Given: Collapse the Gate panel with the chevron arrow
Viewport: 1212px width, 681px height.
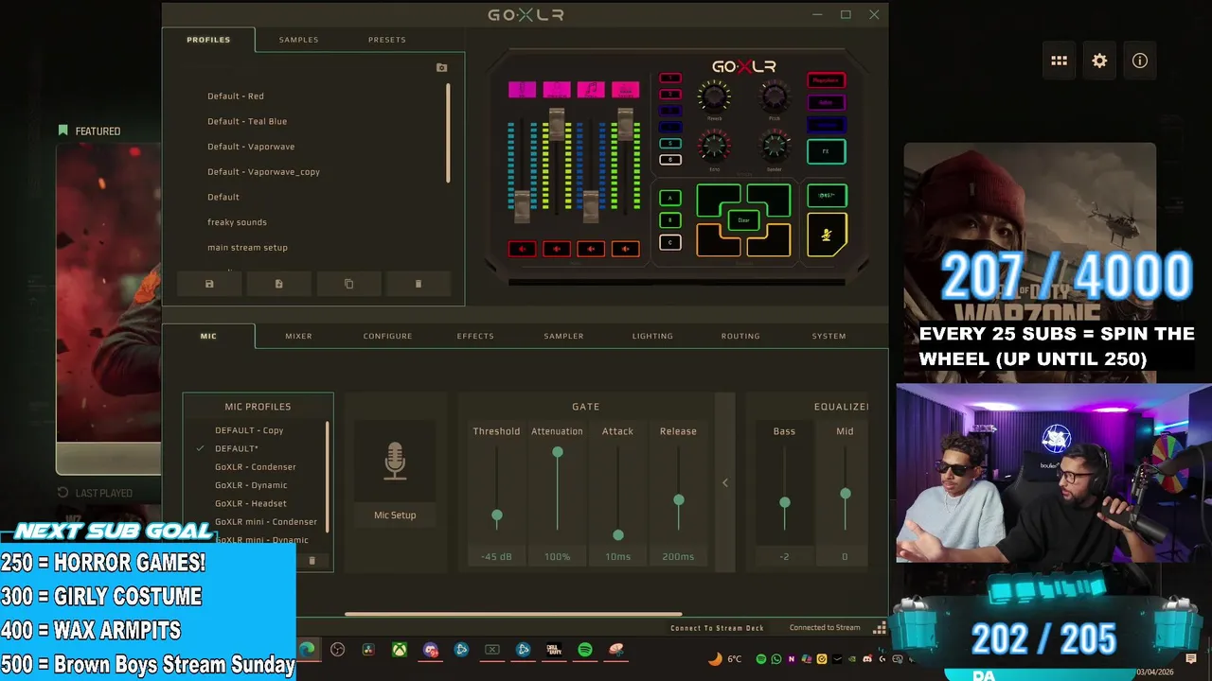Looking at the screenshot, I should coord(725,482).
